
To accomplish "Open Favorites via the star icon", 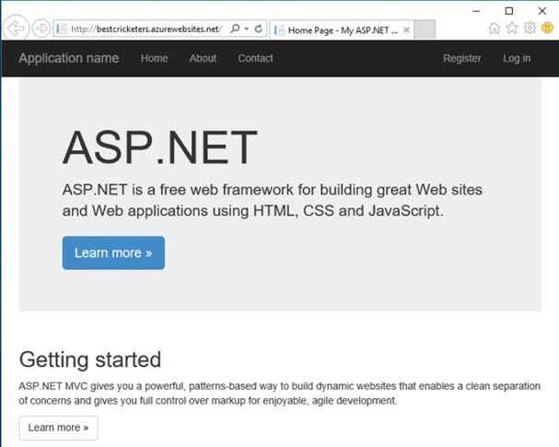I will (512, 28).
